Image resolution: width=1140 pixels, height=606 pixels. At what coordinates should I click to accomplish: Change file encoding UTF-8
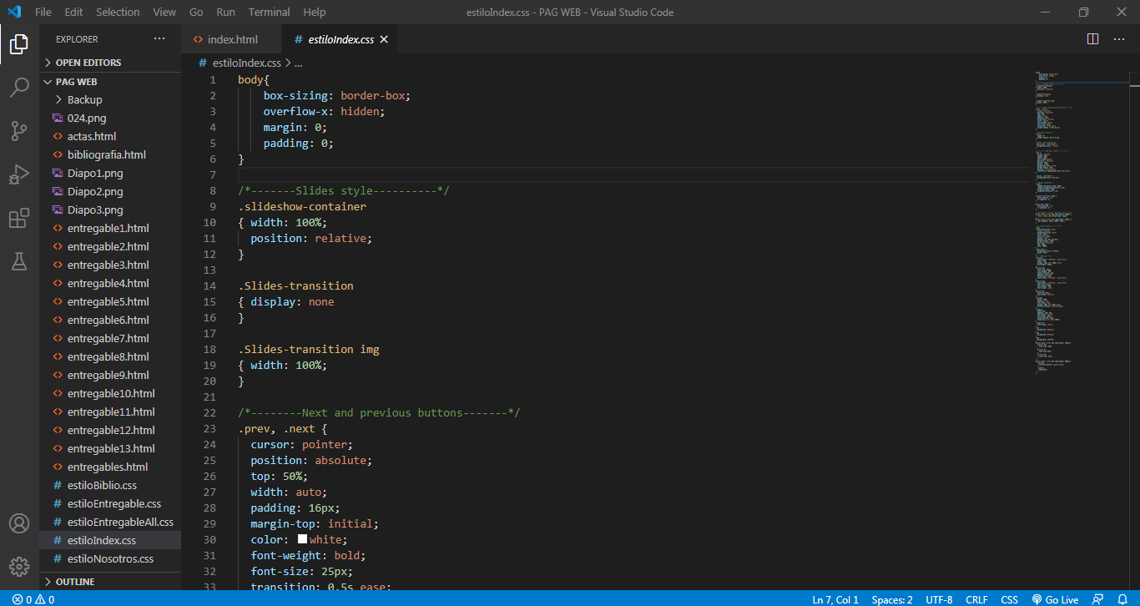[x=939, y=599]
